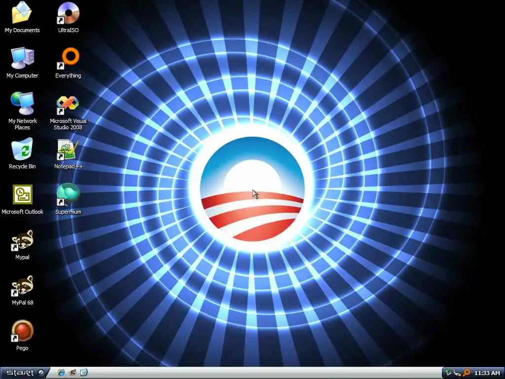Screen dimensions: 505x379
Task: Click the third Quick Launch blue icon
Action: tap(84, 373)
